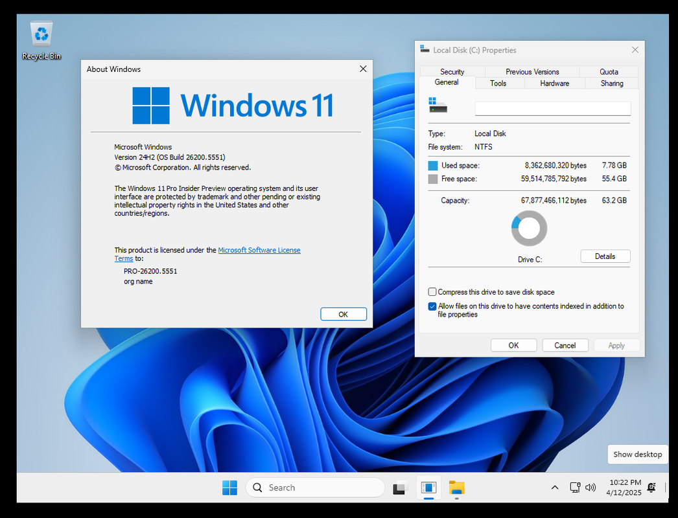Open the Tools tab
This screenshot has height=518, width=678.
pos(498,84)
